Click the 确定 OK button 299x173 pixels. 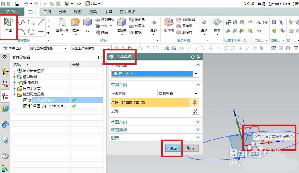click(173, 148)
